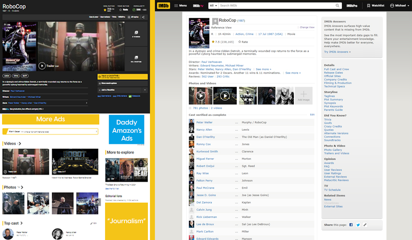Viewport: 412px width, 240px height.
Task: Open IMDb TV from the top bar
Action: [x=197, y=5]
